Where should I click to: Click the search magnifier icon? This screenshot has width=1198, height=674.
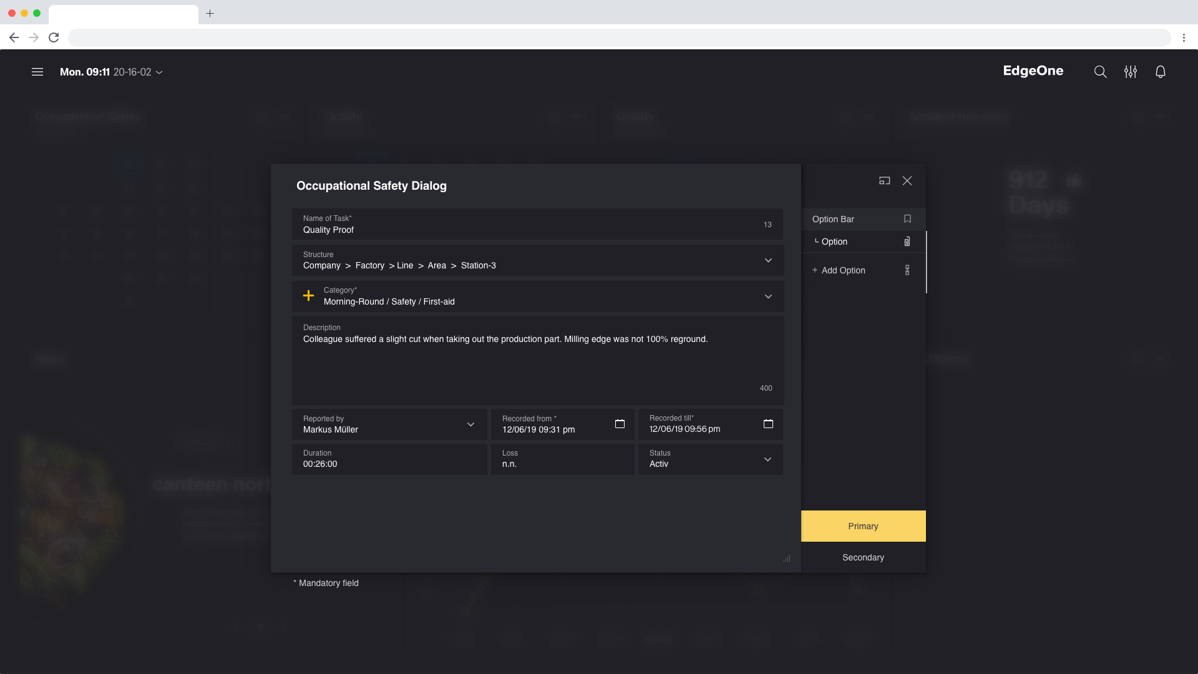coord(1100,72)
